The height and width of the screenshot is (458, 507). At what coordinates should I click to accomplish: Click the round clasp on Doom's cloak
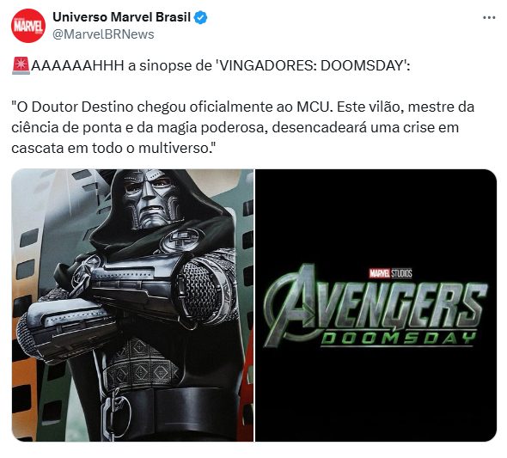pyautogui.click(x=182, y=240)
